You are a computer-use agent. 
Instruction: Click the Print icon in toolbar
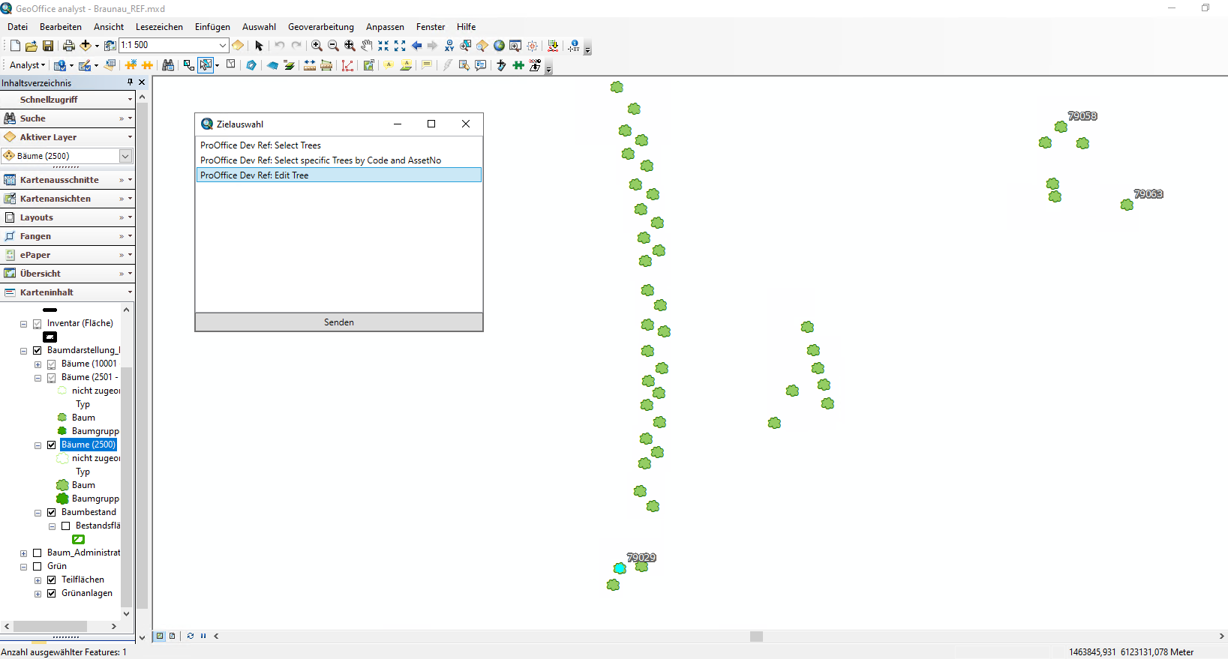click(68, 46)
